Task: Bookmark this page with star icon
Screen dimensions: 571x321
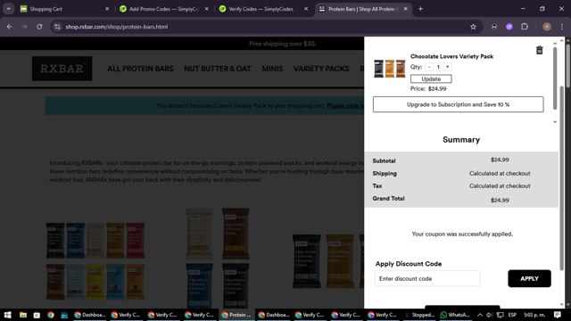Action: pyautogui.click(x=473, y=27)
